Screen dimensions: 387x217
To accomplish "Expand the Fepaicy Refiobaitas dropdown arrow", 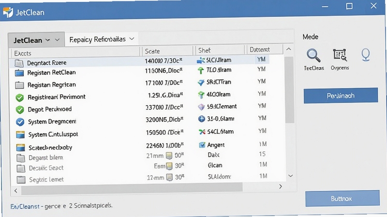I will coord(132,39).
